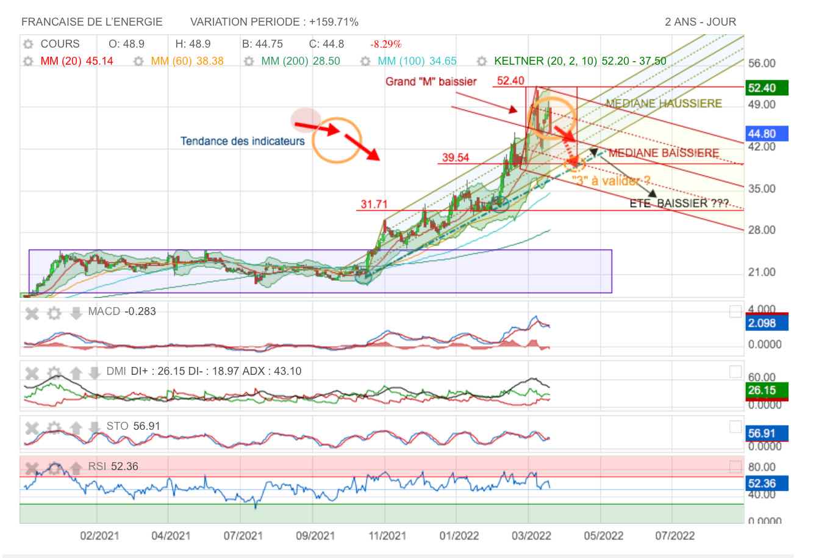
Task: Click the B: 44.75 low value
Action: click(262, 44)
